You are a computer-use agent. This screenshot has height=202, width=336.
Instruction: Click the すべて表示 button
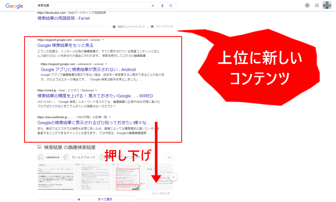click(x=105, y=199)
